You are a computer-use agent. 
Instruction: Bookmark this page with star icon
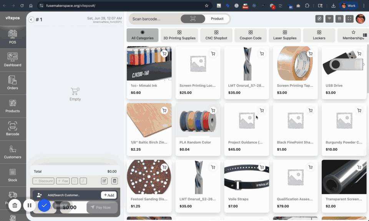207,6
